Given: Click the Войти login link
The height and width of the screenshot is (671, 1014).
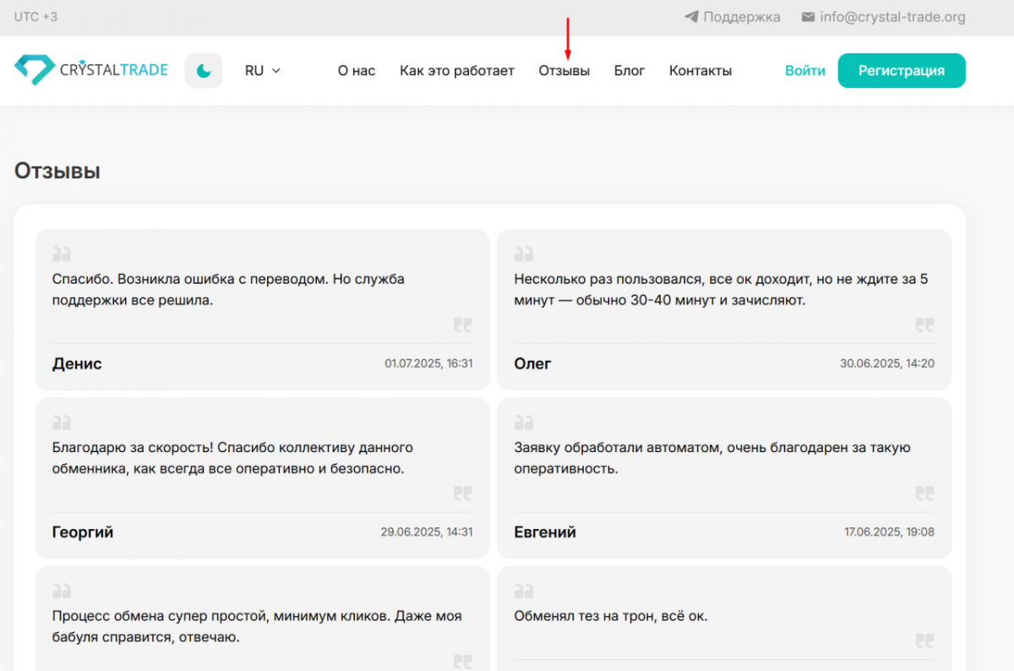Looking at the screenshot, I should (804, 71).
